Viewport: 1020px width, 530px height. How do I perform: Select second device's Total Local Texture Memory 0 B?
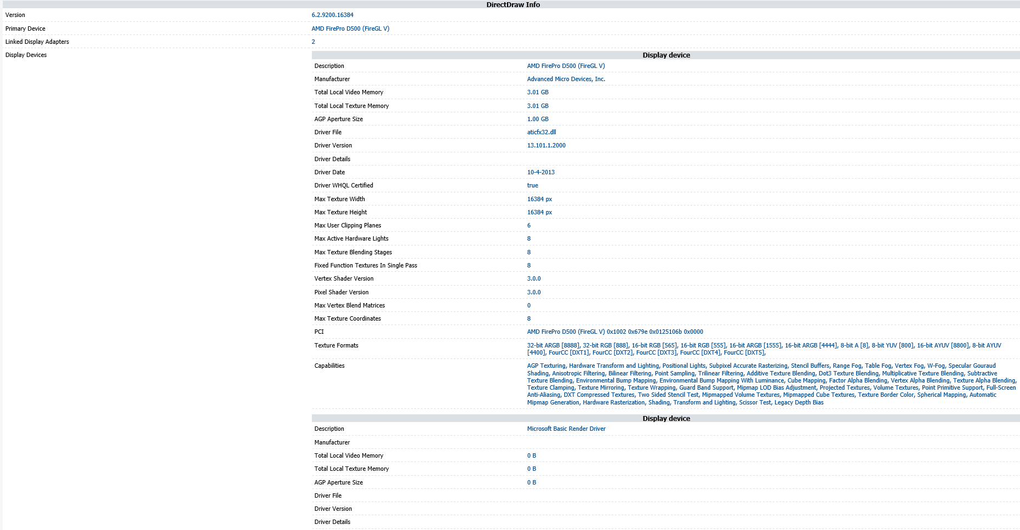(x=532, y=469)
